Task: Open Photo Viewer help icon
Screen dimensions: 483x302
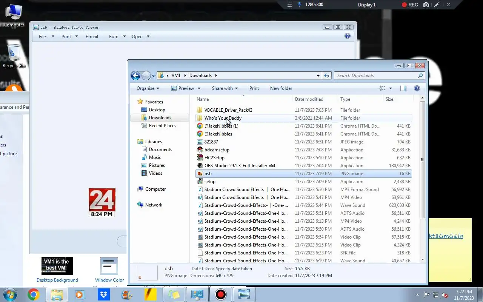Action: [348, 36]
